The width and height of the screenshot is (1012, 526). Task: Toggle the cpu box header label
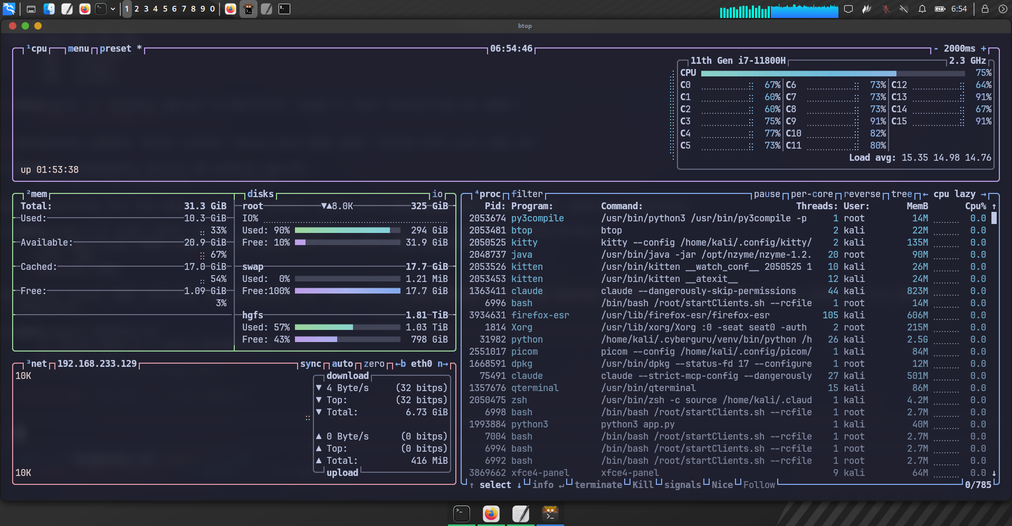point(37,48)
